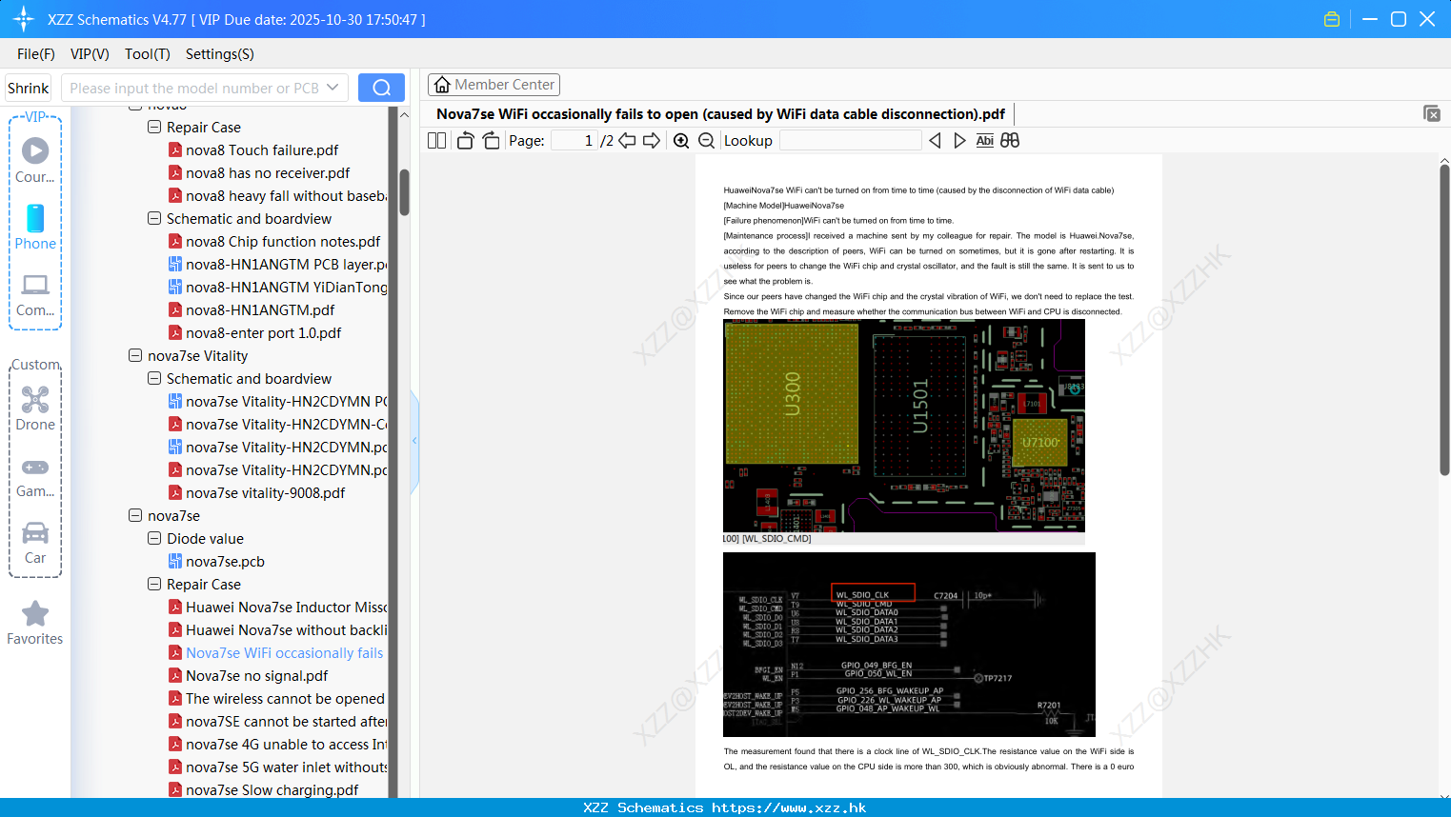This screenshot has height=817, width=1451.
Task: Click the board layout image in PDF
Action: [x=904, y=426]
